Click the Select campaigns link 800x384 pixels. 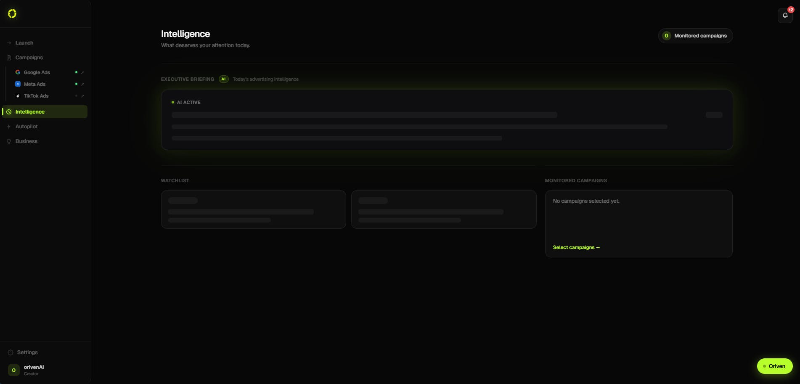click(x=576, y=247)
